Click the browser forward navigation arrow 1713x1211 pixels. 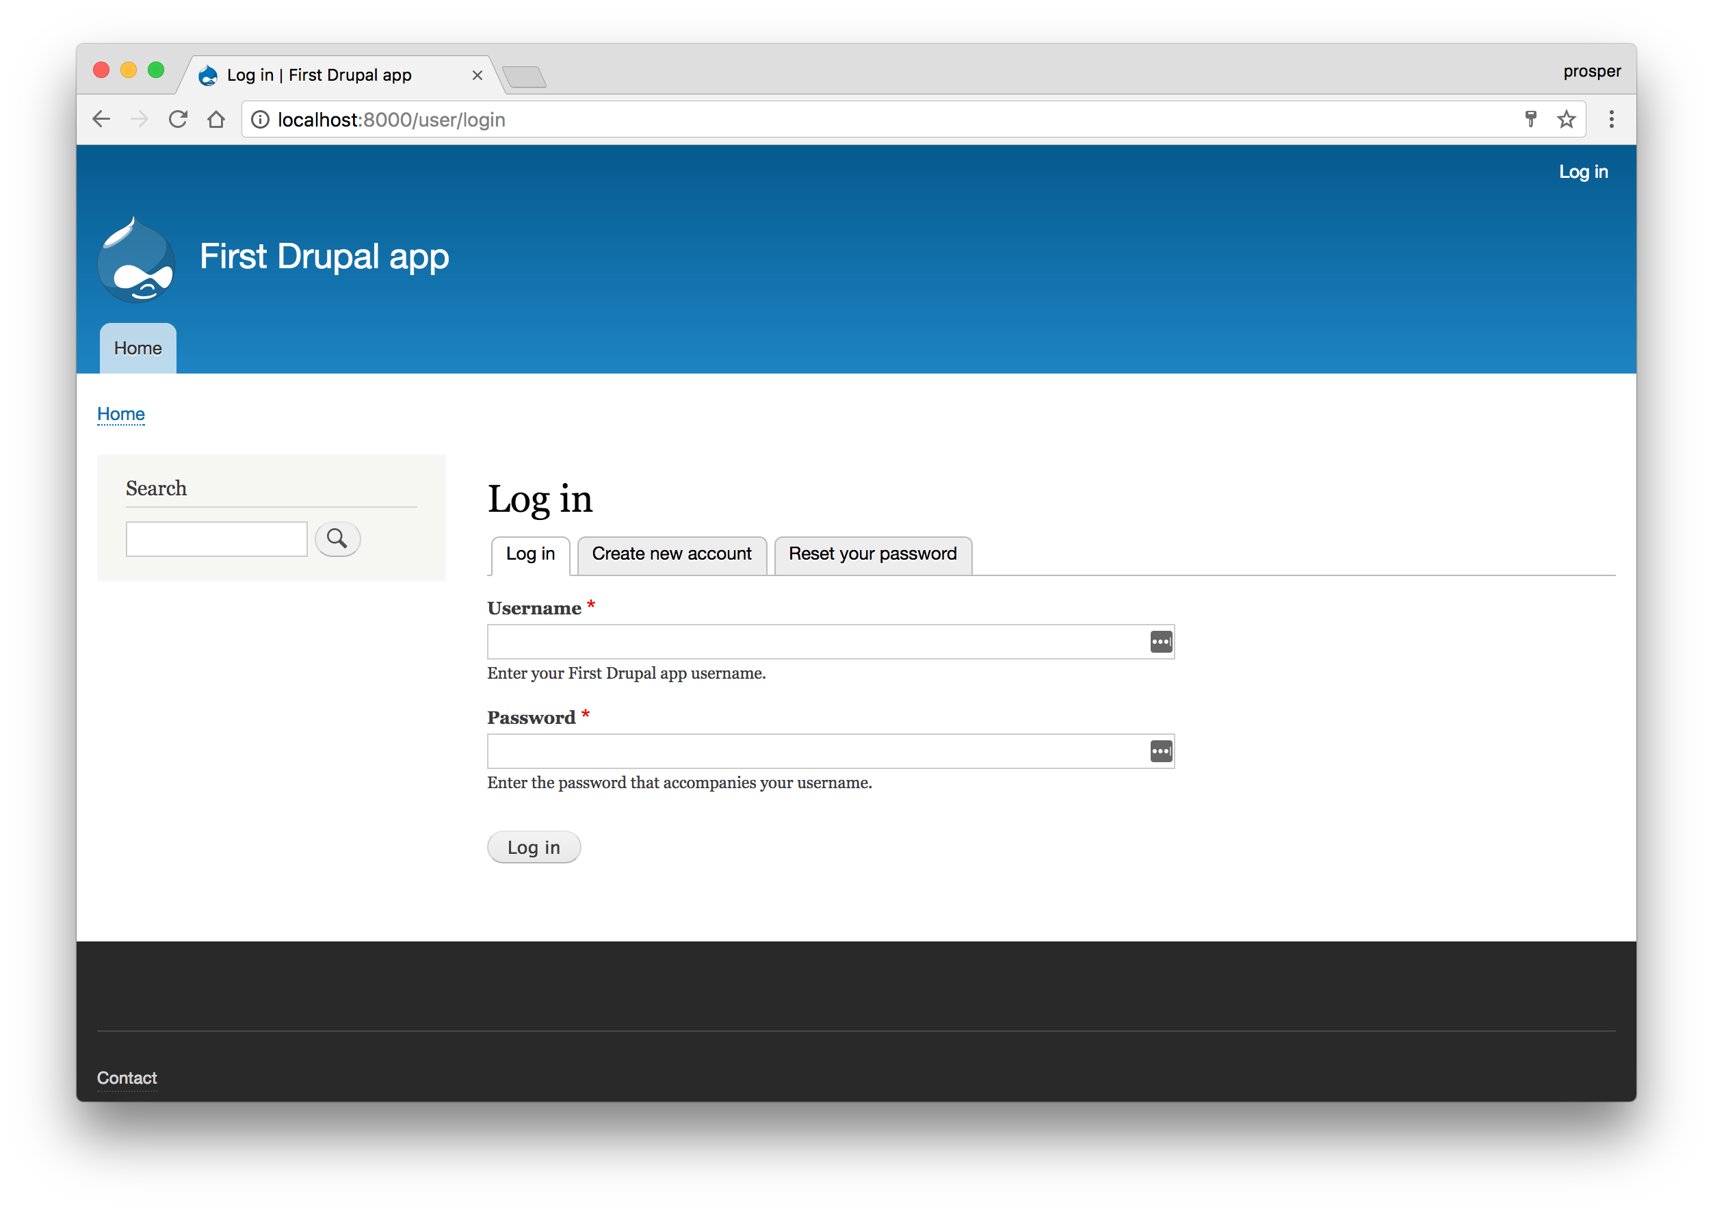[x=142, y=119]
